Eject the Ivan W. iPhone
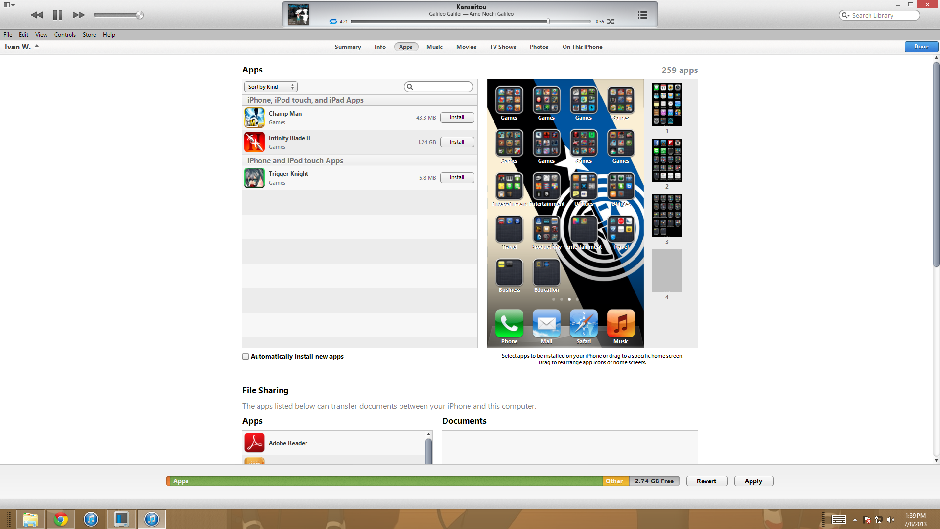Viewport: 940px width, 529px height. [37, 47]
